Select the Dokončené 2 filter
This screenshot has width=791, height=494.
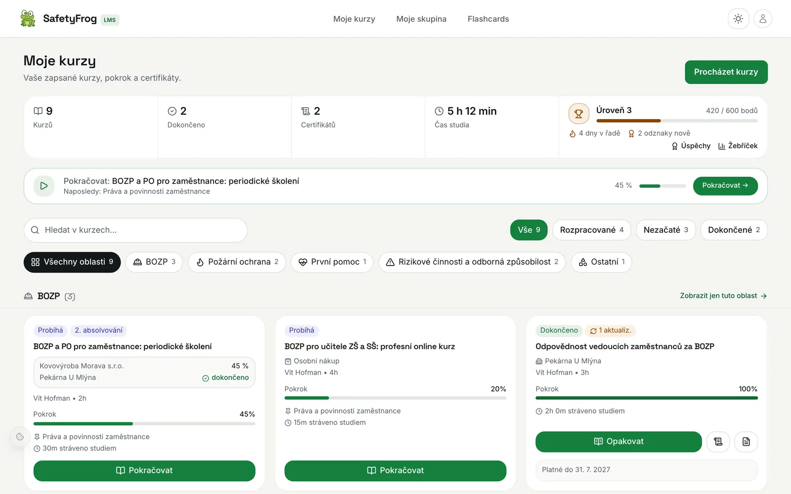[734, 230]
